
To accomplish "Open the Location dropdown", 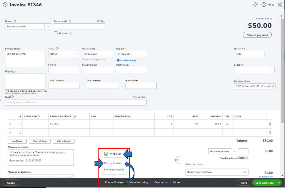I will click(272, 70).
